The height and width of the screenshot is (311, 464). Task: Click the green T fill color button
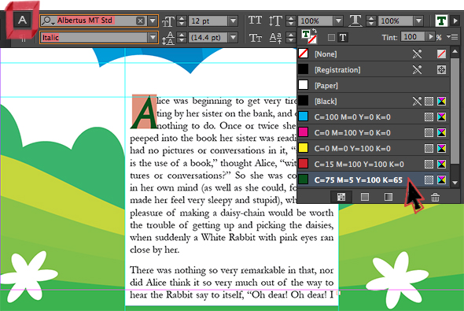[441, 21]
